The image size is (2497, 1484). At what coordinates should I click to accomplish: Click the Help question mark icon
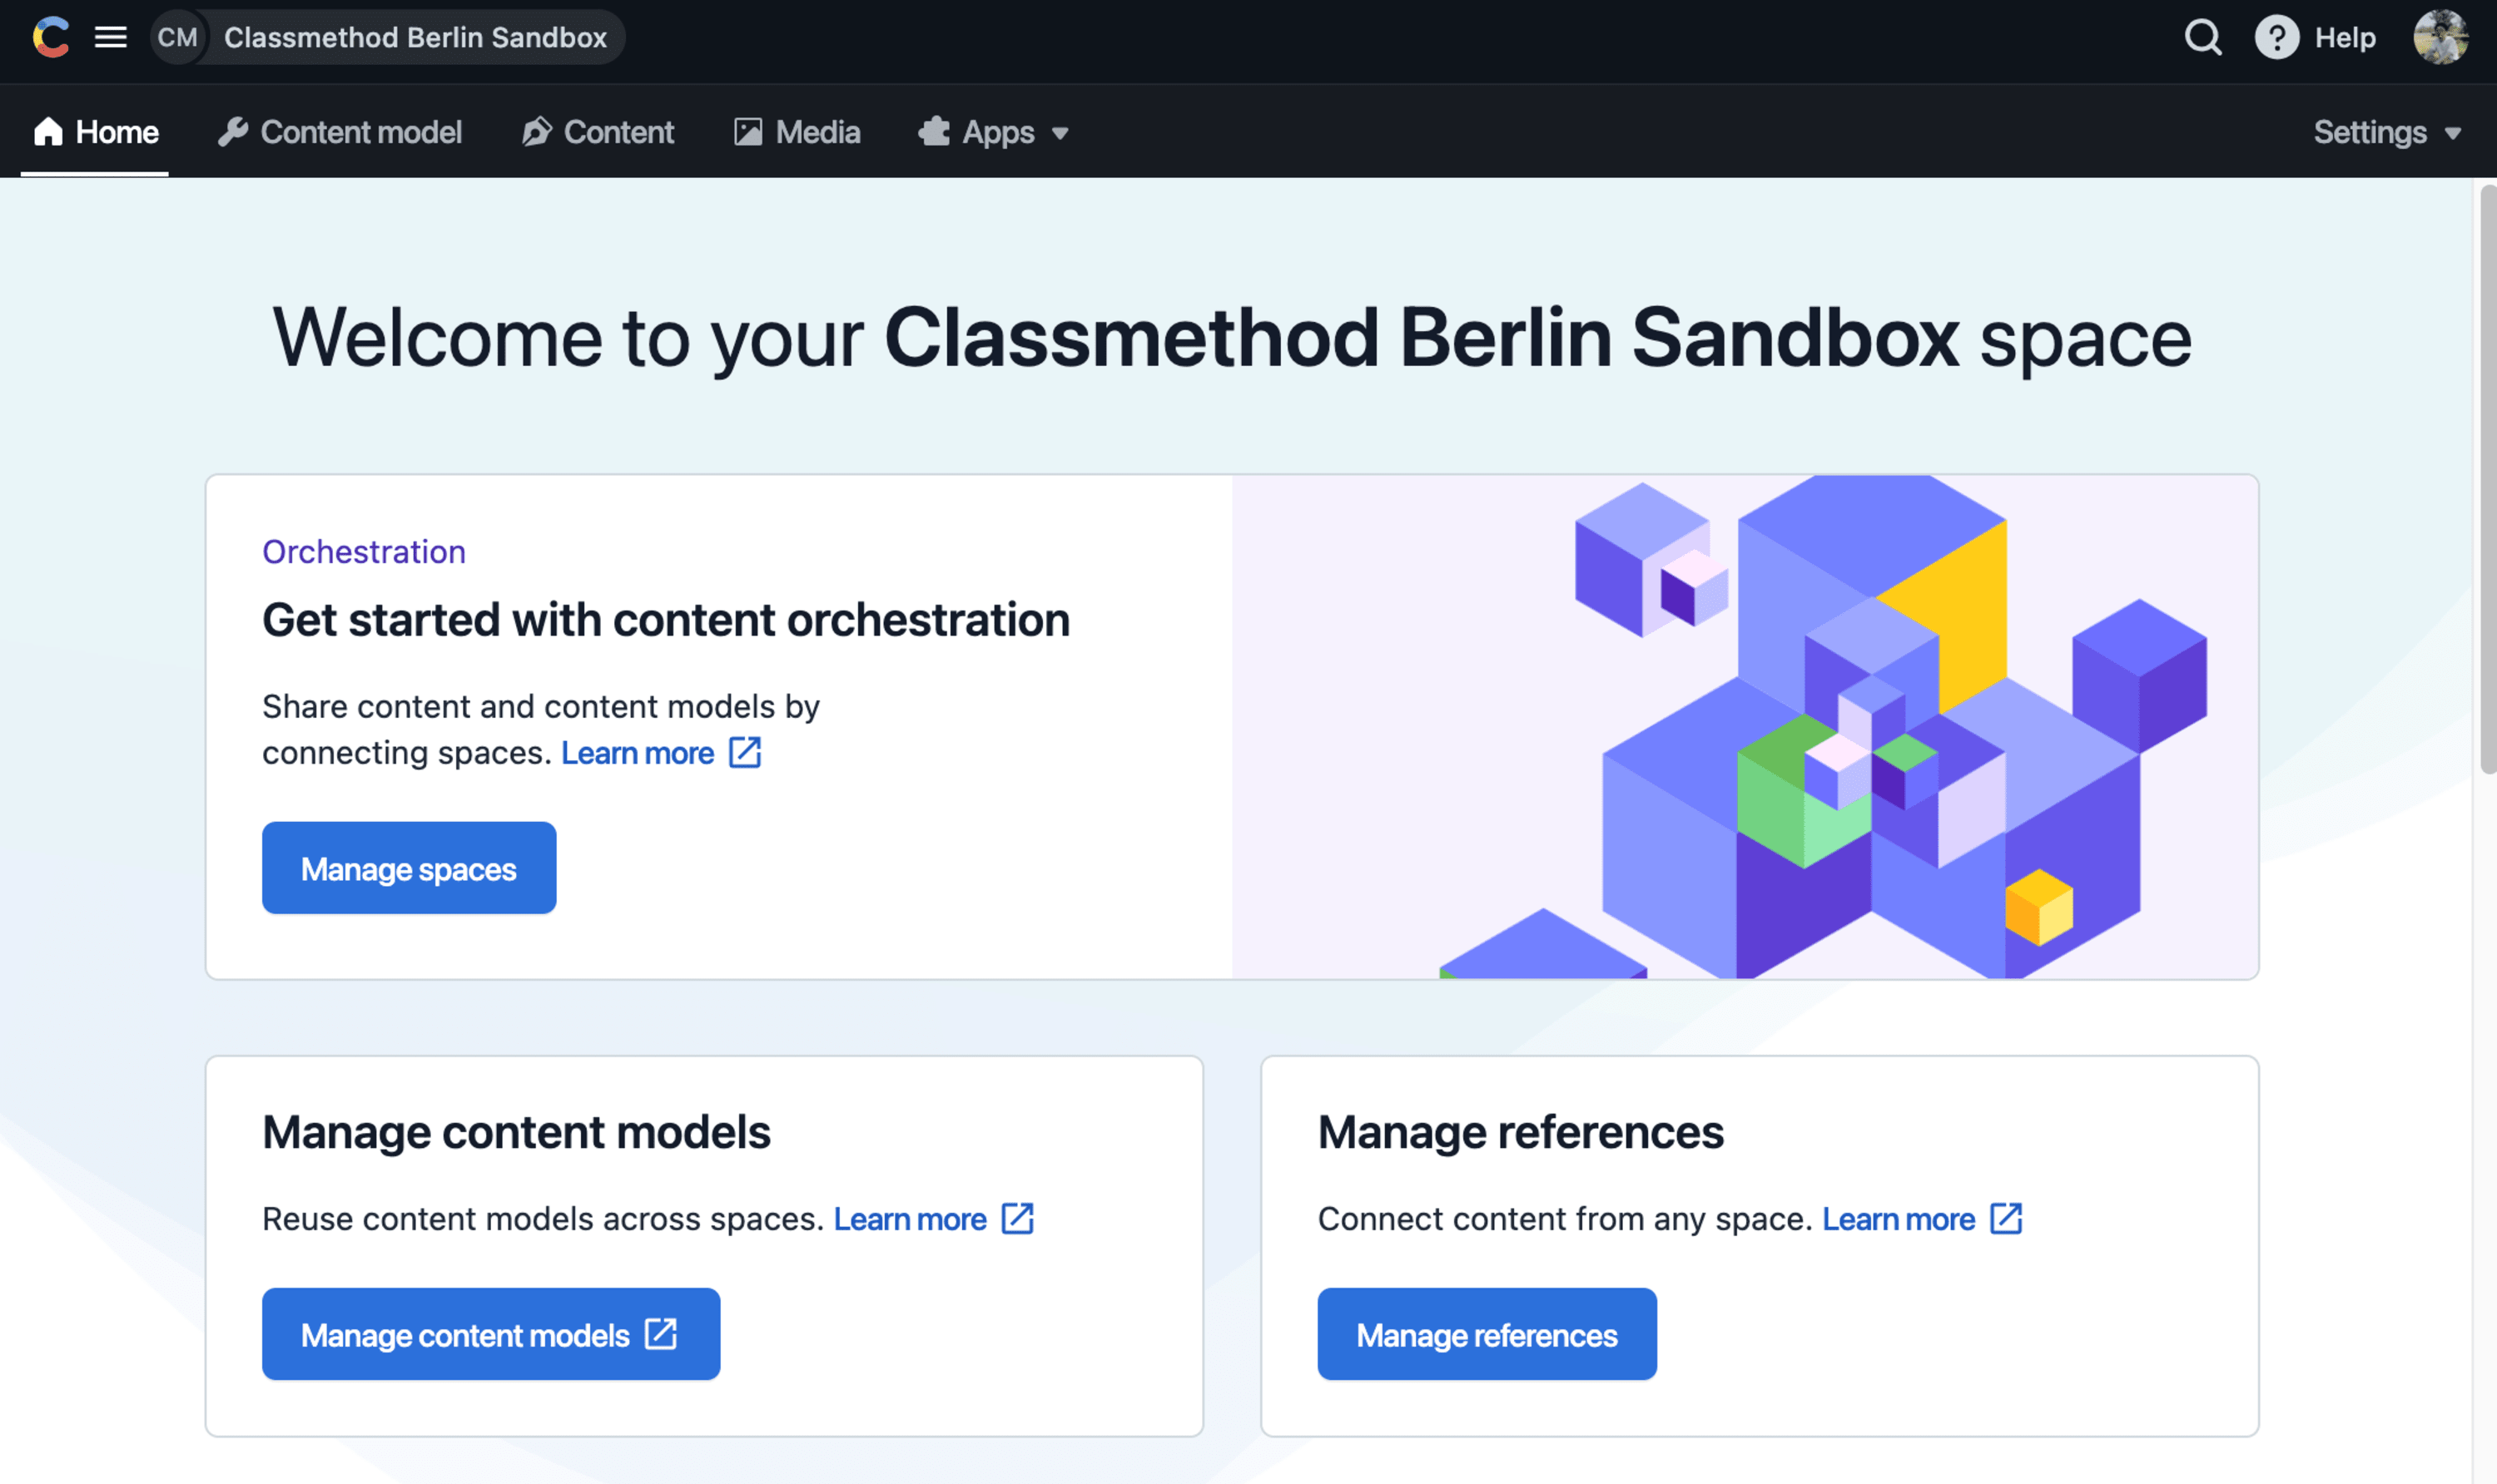pos(2276,37)
